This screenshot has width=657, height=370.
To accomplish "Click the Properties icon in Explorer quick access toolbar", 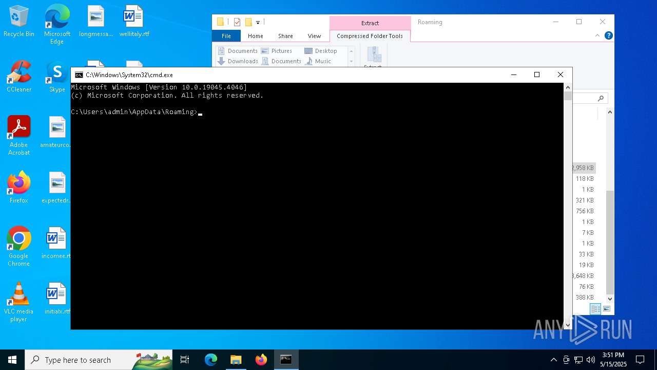I will [237, 22].
